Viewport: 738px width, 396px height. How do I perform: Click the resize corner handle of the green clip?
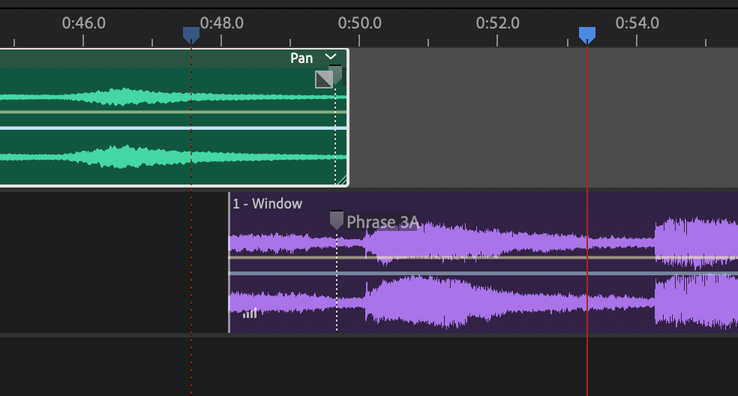(x=342, y=180)
